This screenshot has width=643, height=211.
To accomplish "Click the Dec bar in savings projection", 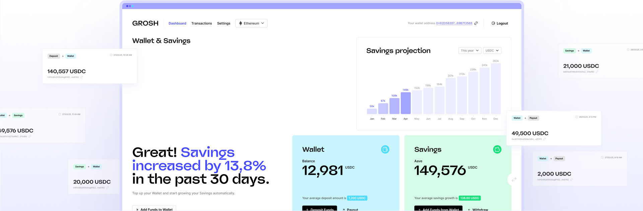I will click(x=496, y=89).
